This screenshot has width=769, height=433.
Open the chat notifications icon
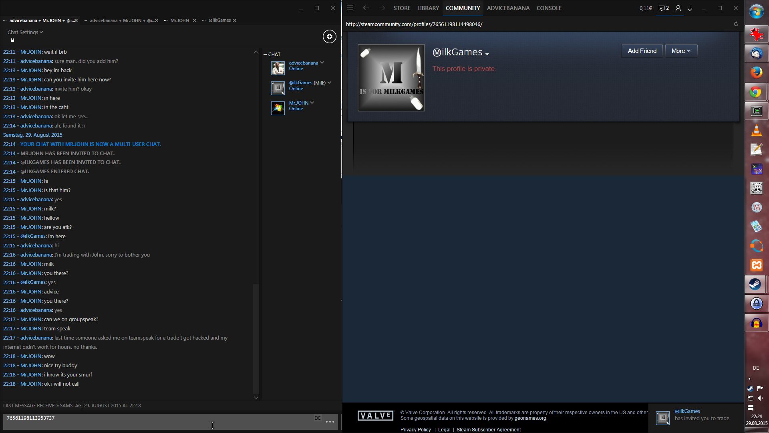pyautogui.click(x=663, y=8)
